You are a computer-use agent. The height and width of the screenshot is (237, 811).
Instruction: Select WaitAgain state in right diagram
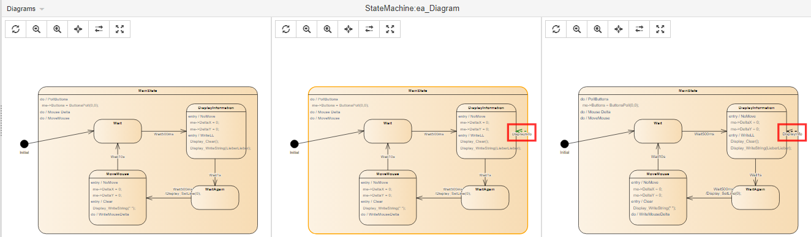(x=755, y=197)
